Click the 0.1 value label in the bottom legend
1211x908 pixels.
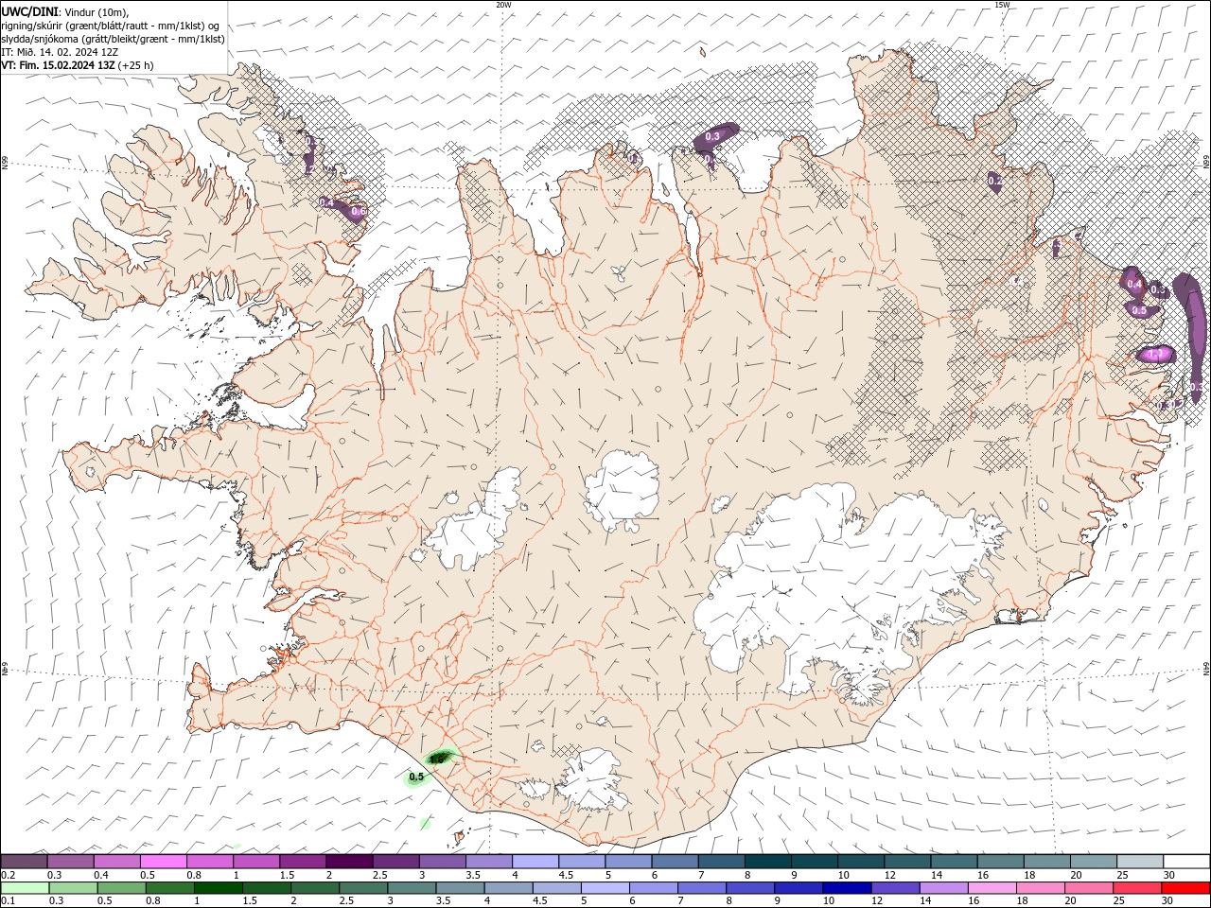pos(7,901)
